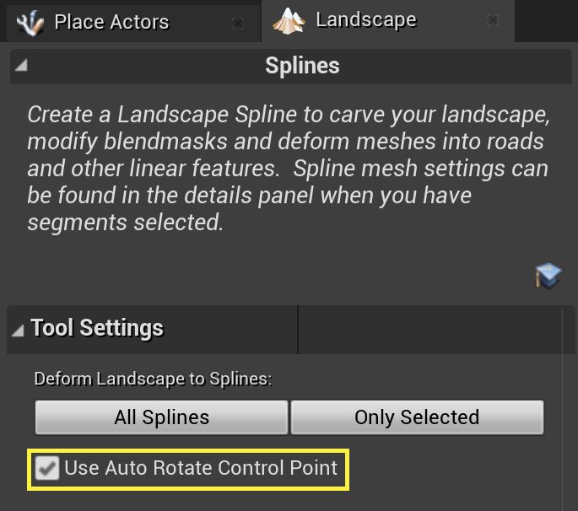Close the Place Actors tab

coord(238,24)
